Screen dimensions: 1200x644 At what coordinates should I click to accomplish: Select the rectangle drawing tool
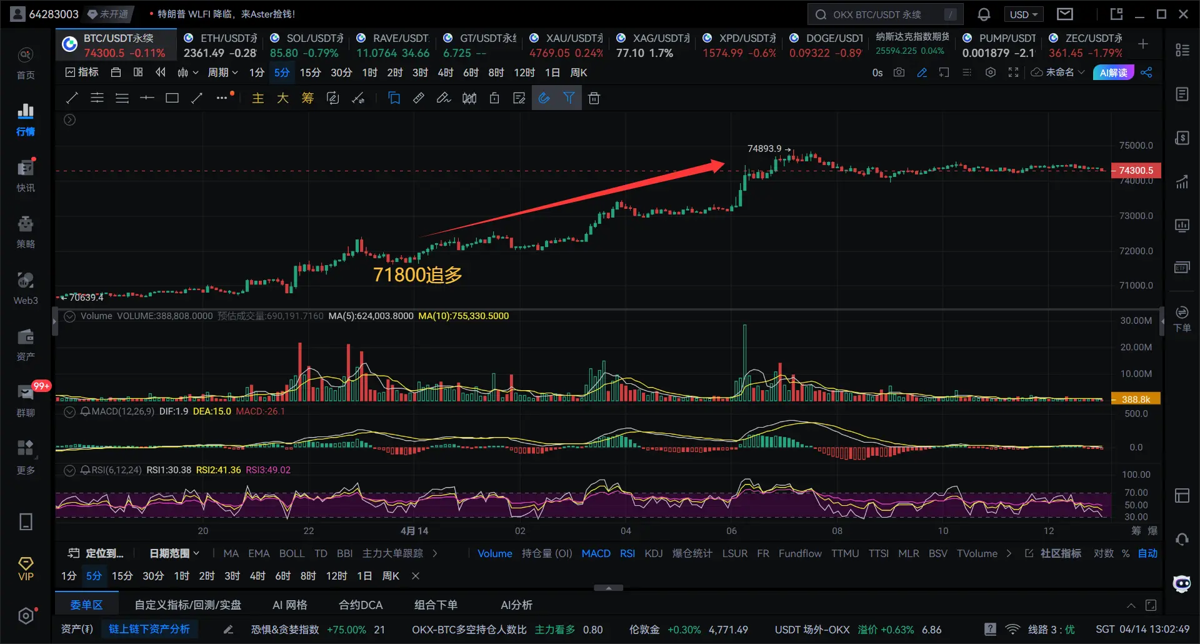click(172, 98)
